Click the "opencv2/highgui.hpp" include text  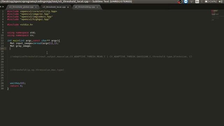[x=35, y=19]
